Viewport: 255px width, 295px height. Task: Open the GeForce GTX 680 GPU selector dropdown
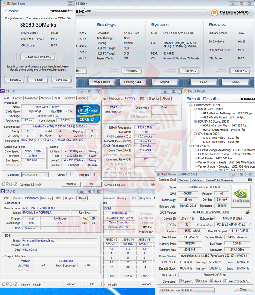click(187, 290)
